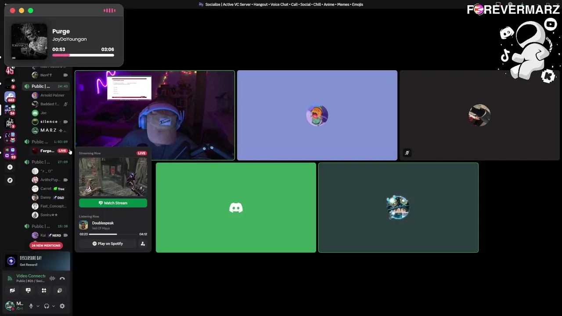Click the YouTube icon in Forevermarz overlay

coord(551,24)
